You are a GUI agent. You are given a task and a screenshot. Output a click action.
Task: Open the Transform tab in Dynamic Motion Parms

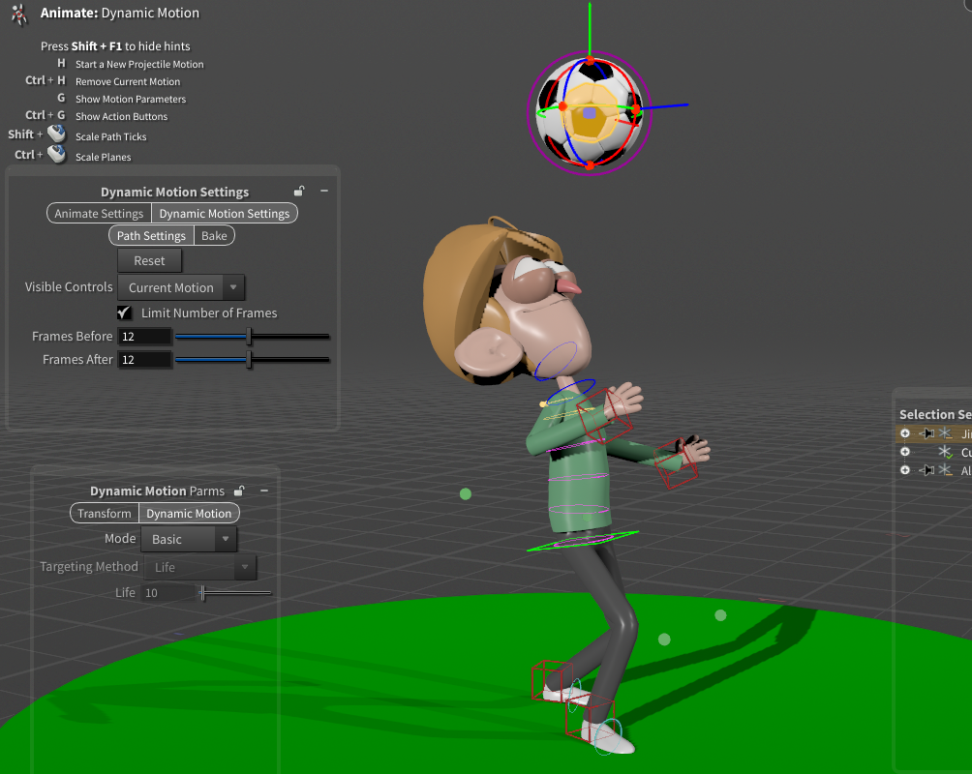[105, 513]
